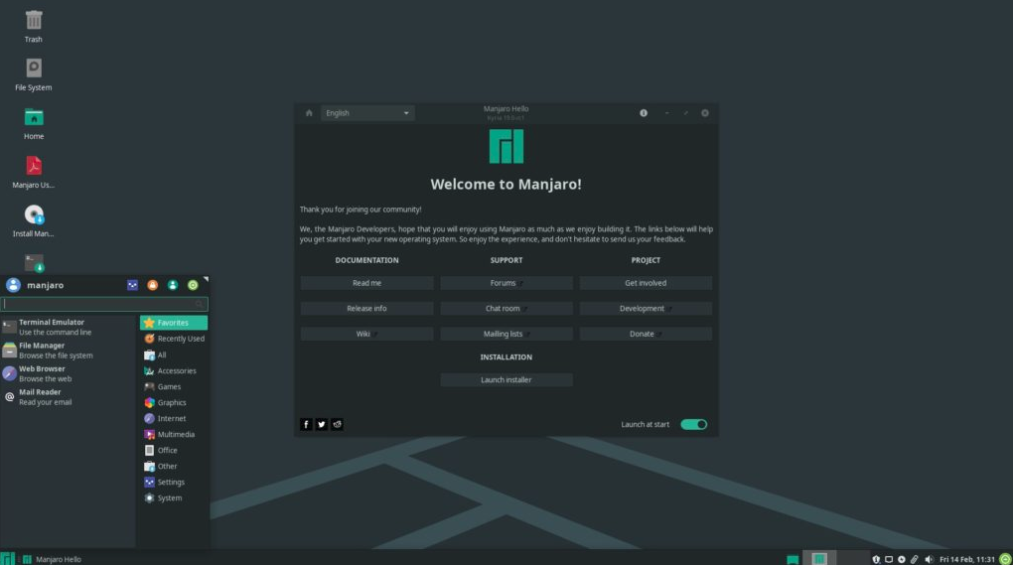Select the Graphics category in menu
This screenshot has height=565, width=1013.
pos(172,403)
